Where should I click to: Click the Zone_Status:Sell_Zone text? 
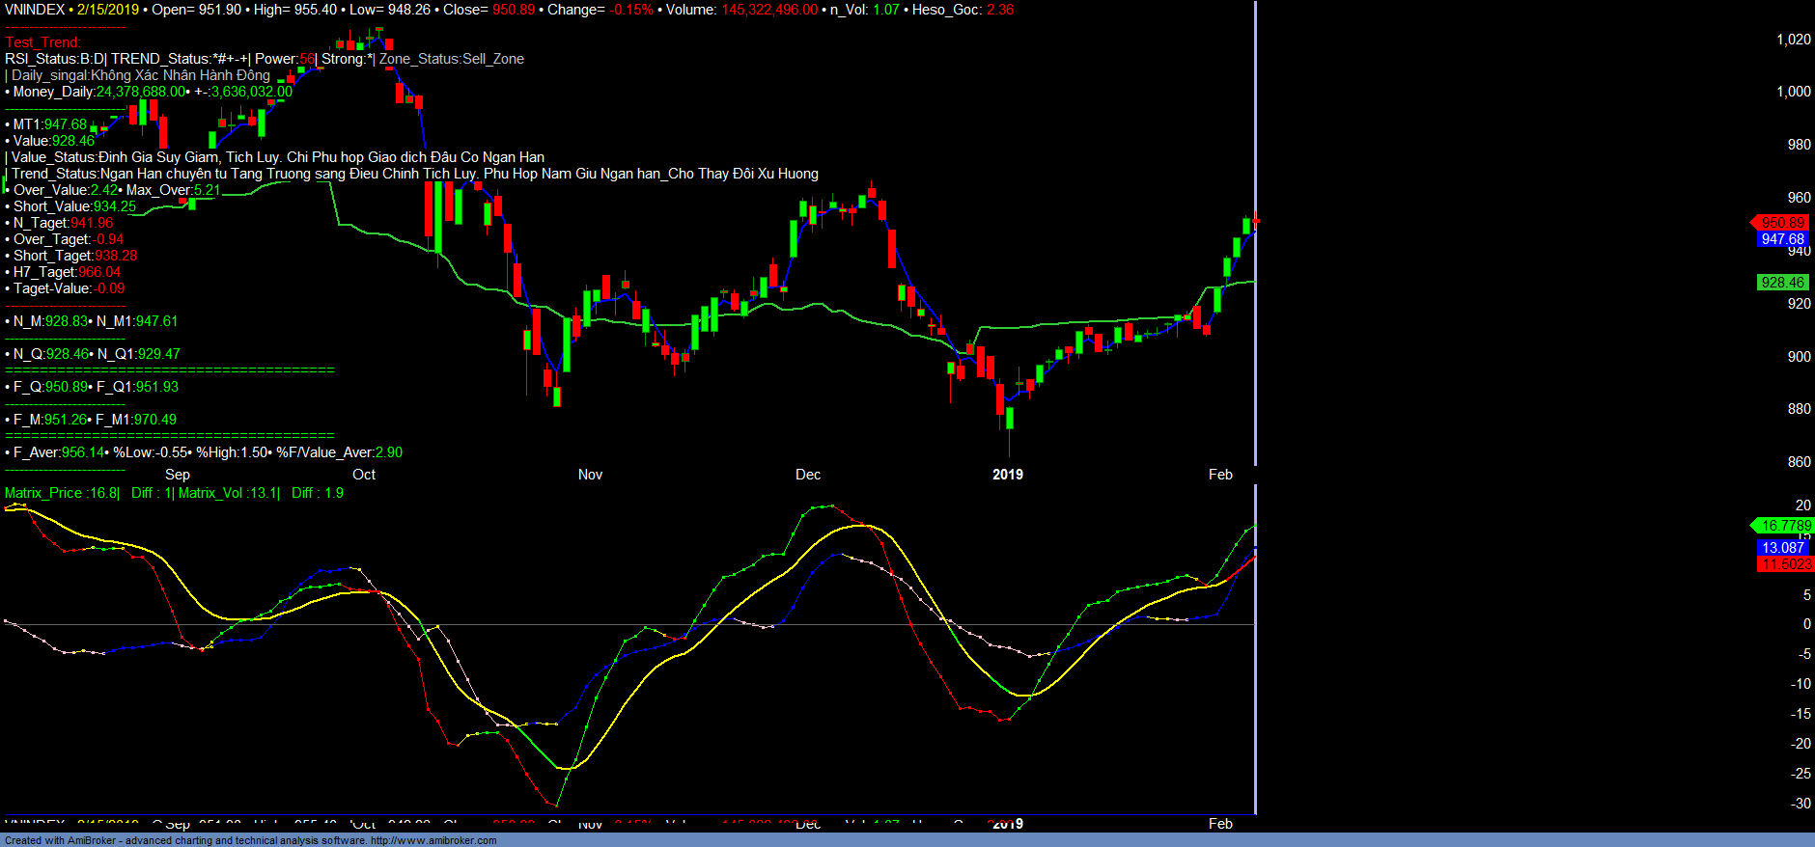(452, 59)
